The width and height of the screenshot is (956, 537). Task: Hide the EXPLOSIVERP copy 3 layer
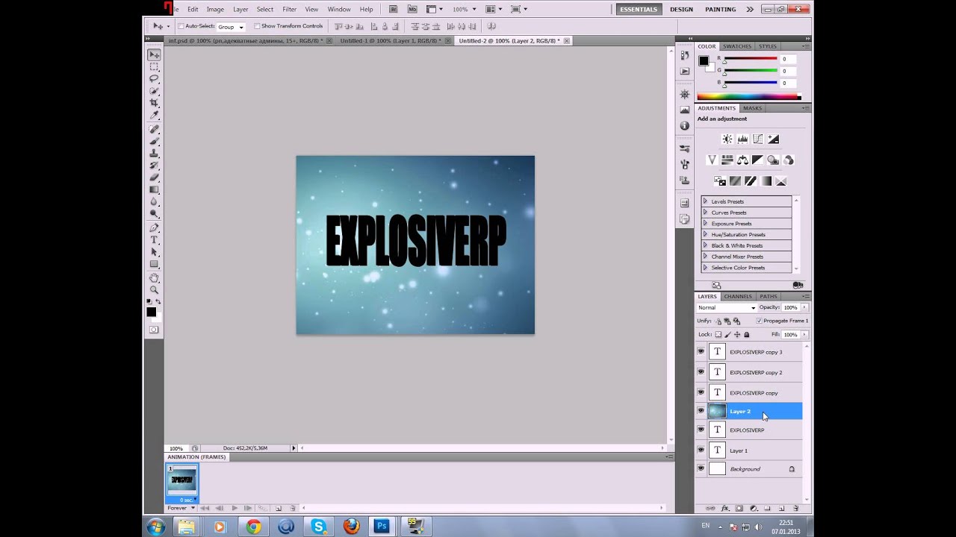(701, 351)
